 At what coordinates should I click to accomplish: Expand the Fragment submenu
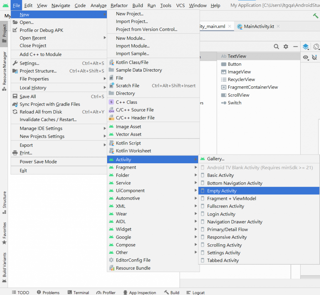[153, 167]
